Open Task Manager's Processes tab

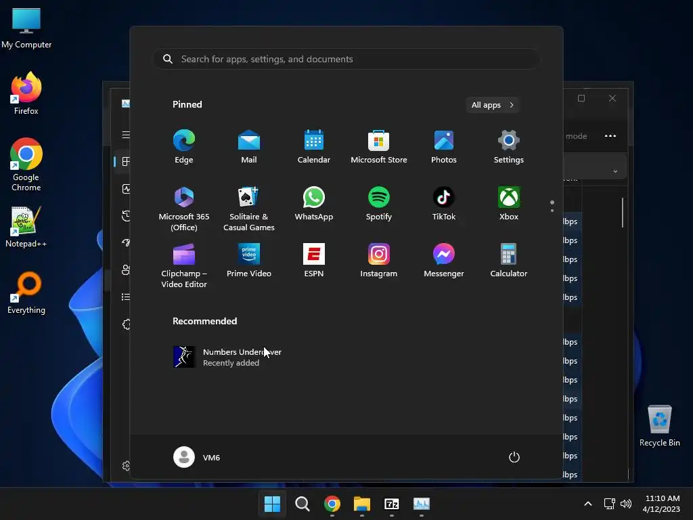[x=126, y=162]
